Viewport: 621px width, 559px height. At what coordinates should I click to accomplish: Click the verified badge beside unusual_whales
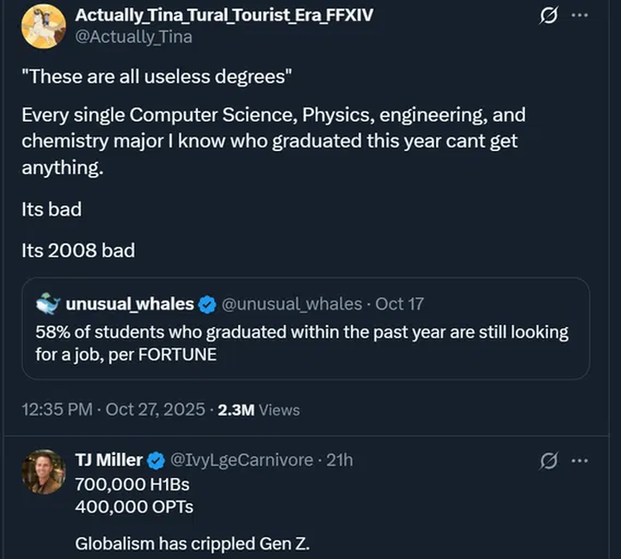point(206,304)
